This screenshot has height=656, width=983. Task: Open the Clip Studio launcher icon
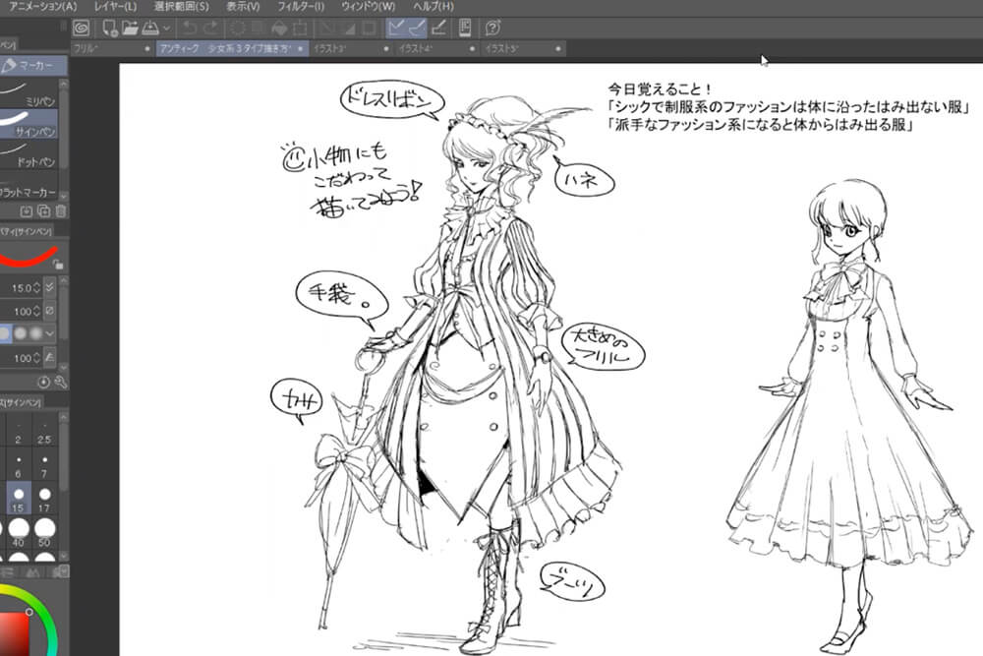pyautogui.click(x=81, y=28)
